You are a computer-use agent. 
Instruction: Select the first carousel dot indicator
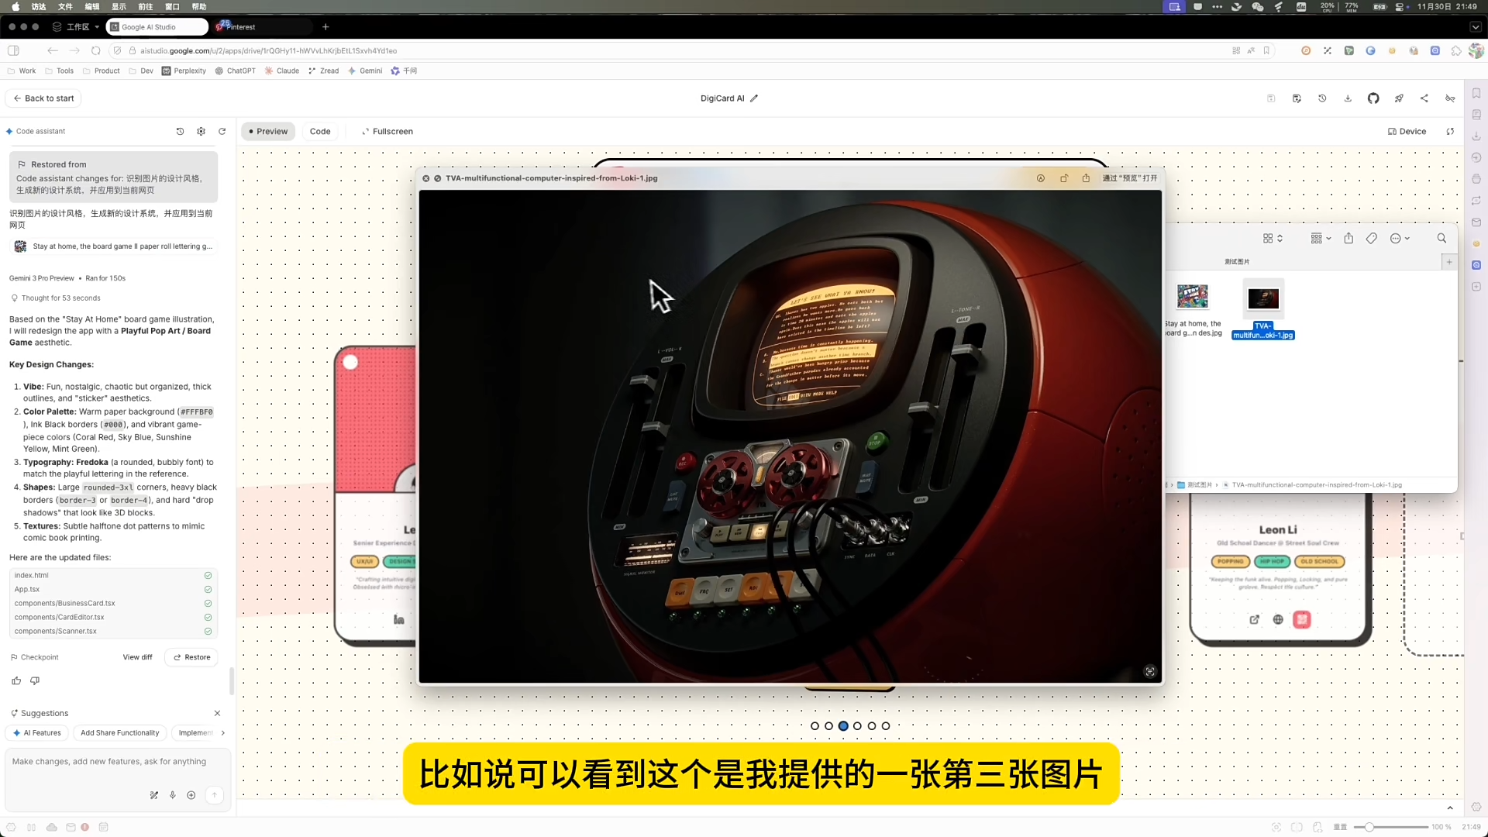815,726
